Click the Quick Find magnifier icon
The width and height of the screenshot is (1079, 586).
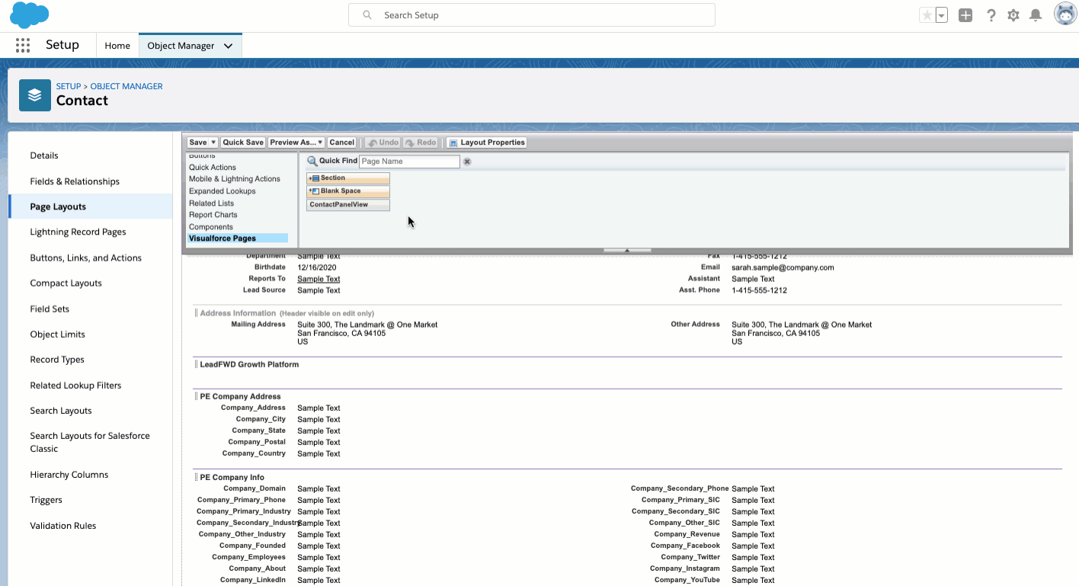pyautogui.click(x=312, y=161)
